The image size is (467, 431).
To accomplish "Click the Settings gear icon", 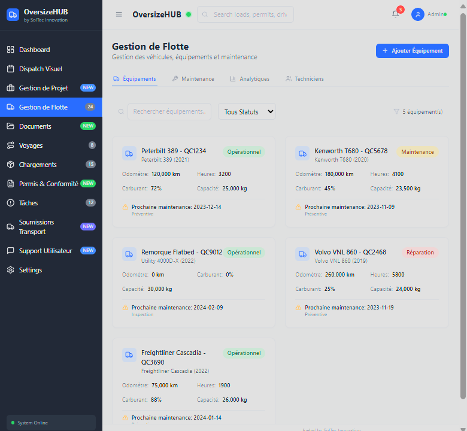I will click(10, 270).
